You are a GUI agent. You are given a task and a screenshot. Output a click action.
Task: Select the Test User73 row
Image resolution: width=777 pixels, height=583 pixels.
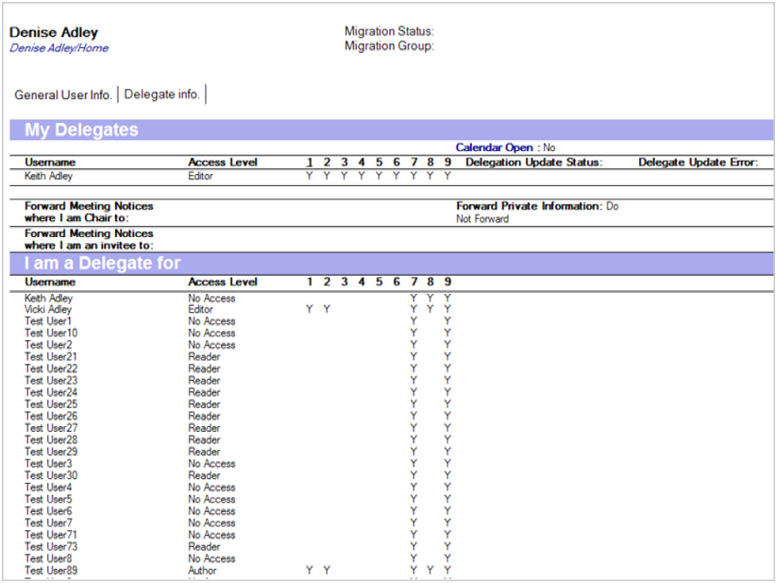(51, 547)
